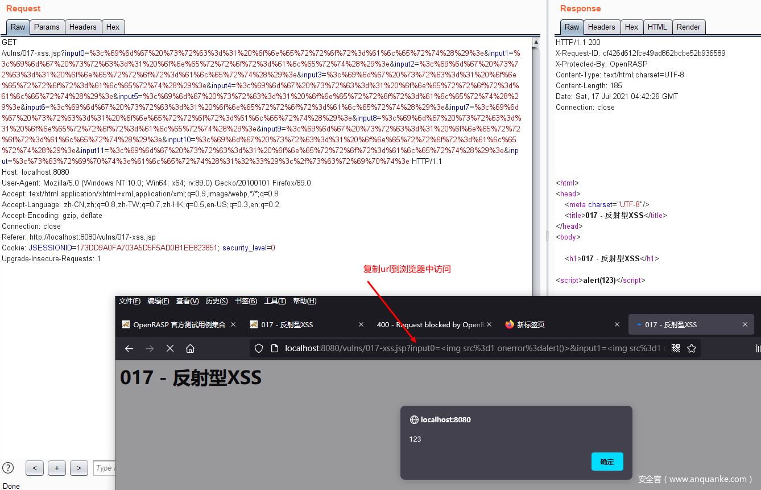The height and width of the screenshot is (490, 761).
Task: Click the Request panel scrollbar up arrow
Action: tap(536, 42)
